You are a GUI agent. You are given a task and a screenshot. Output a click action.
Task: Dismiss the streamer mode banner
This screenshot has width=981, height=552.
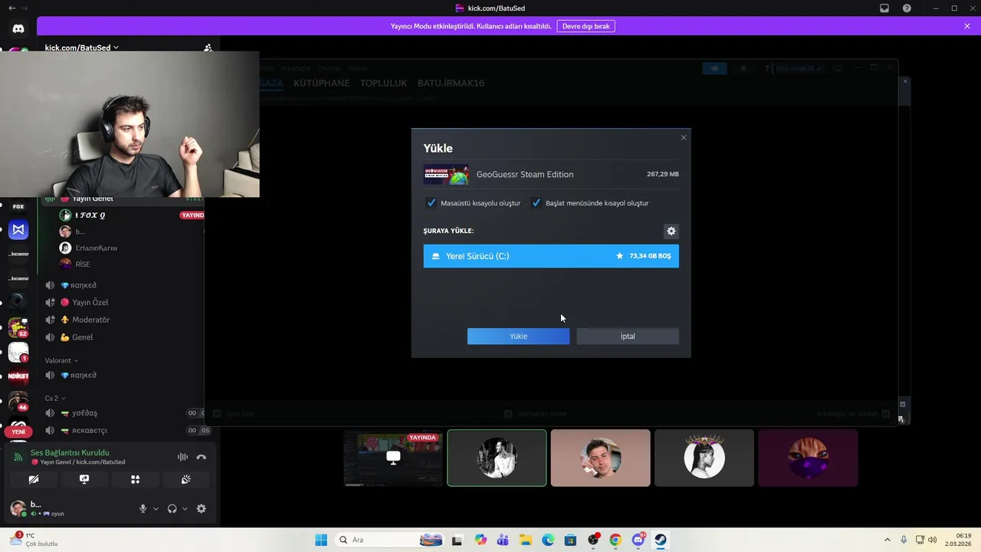tap(967, 26)
